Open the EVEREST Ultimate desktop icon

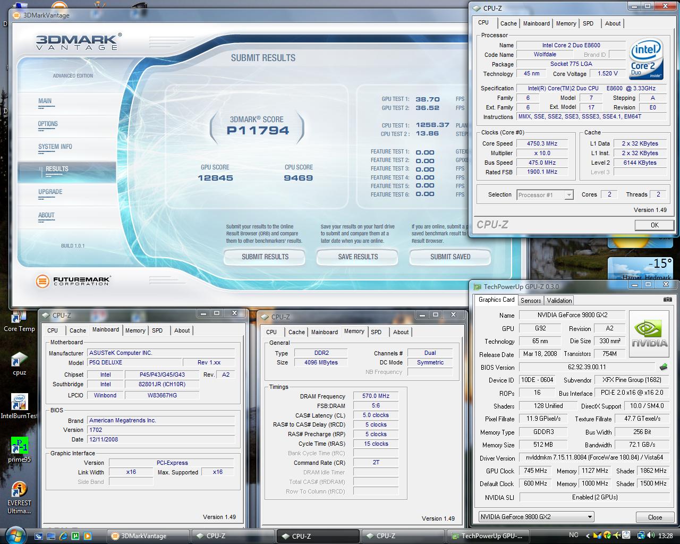tap(19, 498)
